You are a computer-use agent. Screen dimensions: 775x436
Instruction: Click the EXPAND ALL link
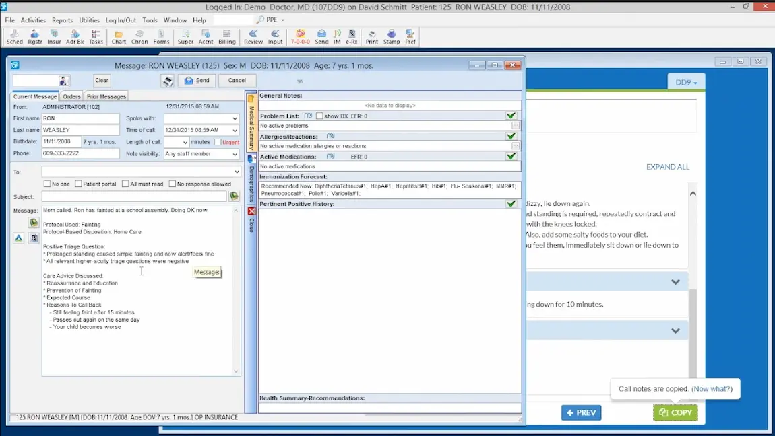668,166
